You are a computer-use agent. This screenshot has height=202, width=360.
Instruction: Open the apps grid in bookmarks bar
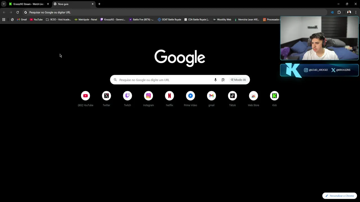(x=4, y=20)
